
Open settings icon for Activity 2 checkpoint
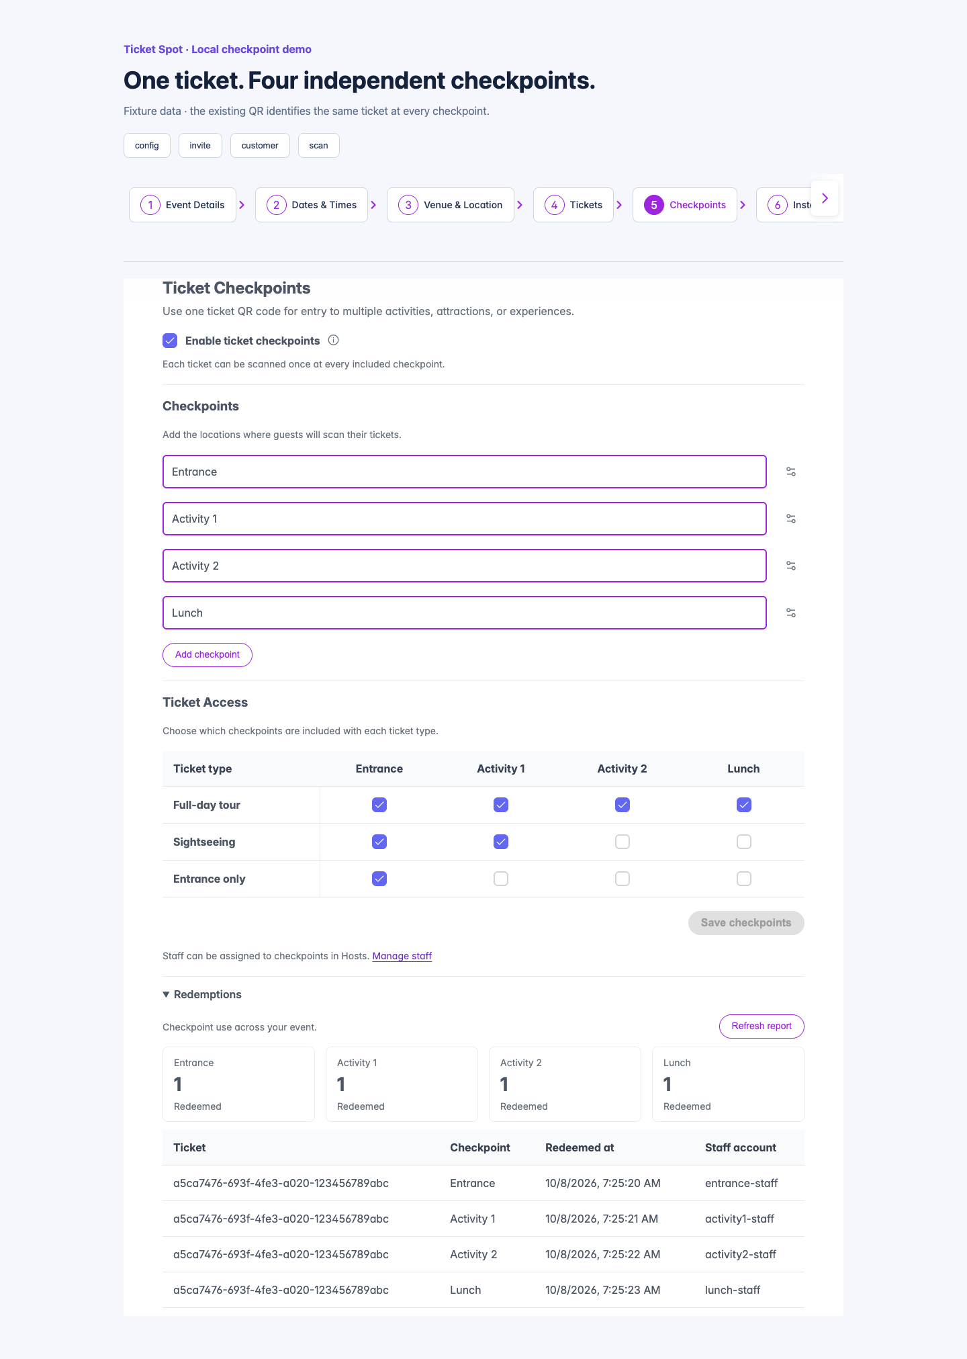[791, 566]
